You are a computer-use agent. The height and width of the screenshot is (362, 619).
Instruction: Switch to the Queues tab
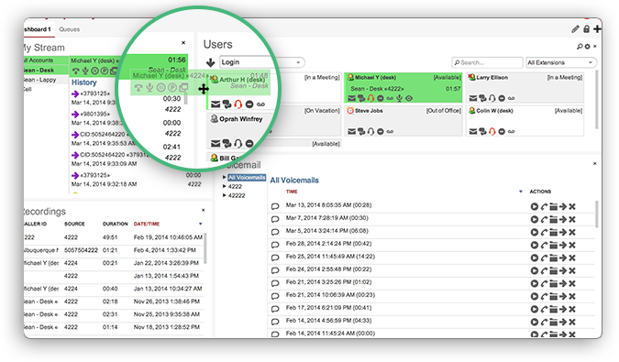69,29
